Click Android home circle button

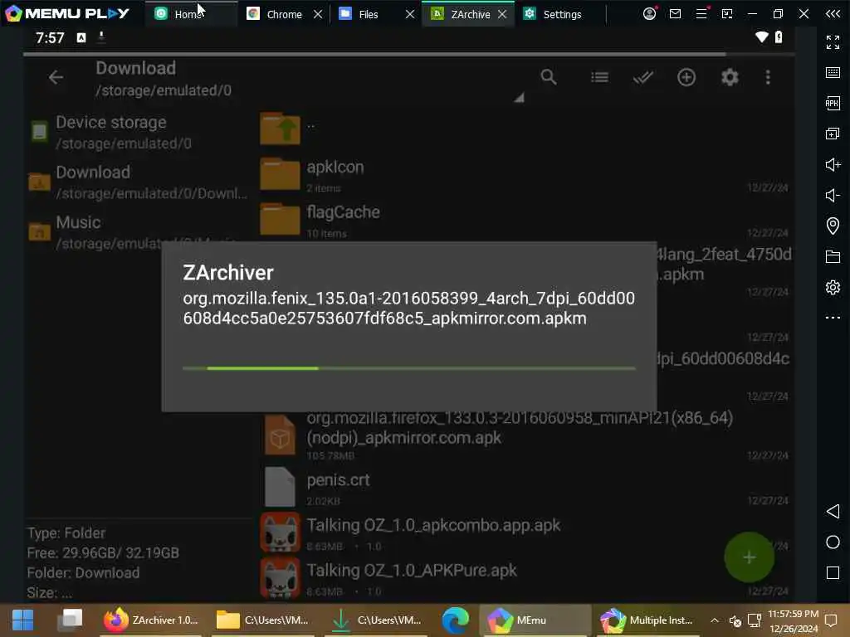(x=833, y=542)
